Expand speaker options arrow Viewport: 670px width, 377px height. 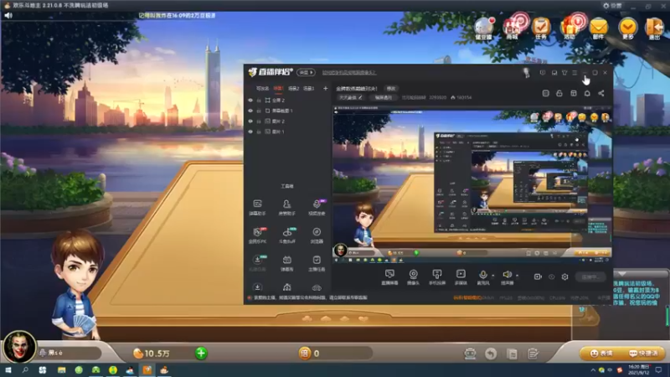pyautogui.click(x=517, y=276)
